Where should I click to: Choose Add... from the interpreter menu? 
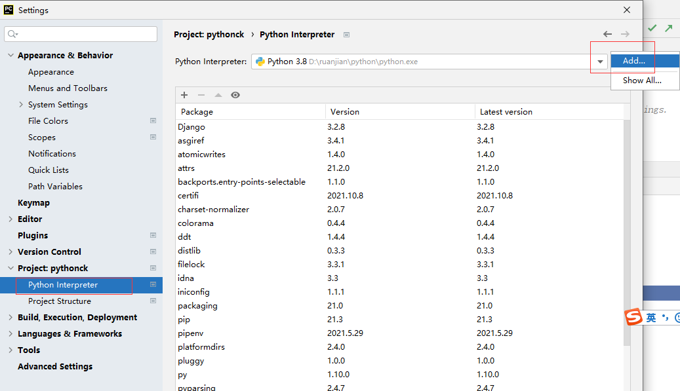pyautogui.click(x=645, y=61)
